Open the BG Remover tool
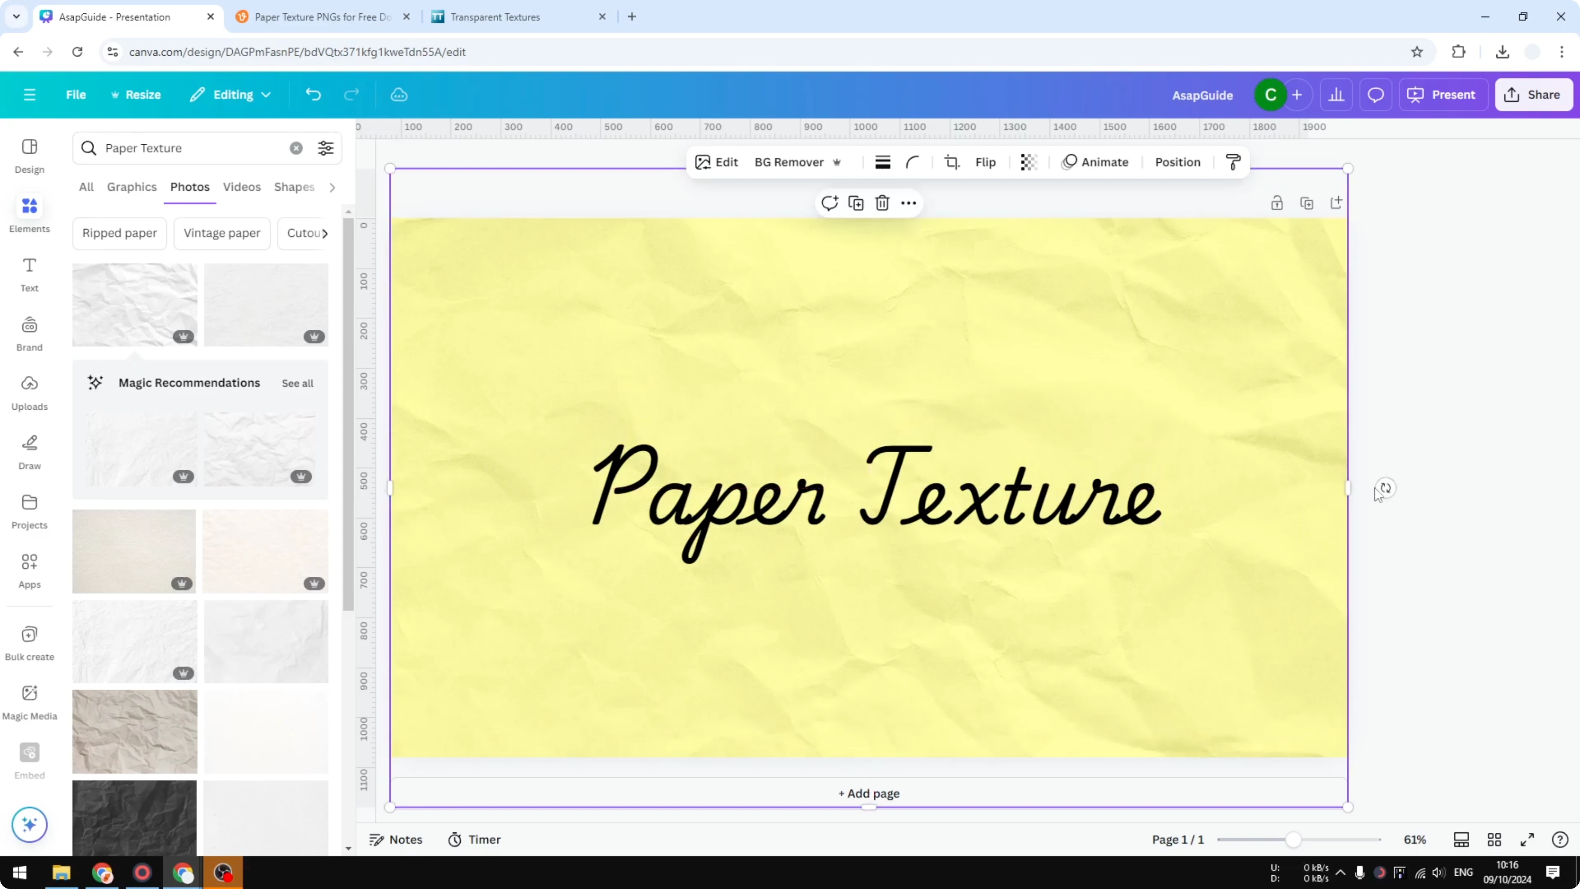The image size is (1580, 889). click(x=790, y=162)
